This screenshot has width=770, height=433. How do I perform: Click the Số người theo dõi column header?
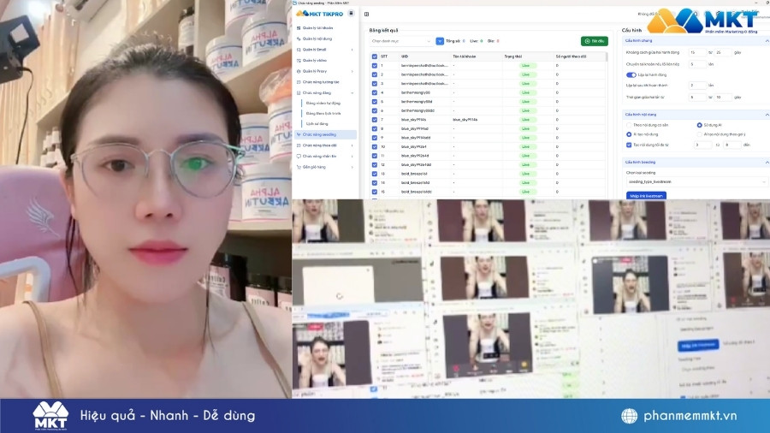point(570,56)
